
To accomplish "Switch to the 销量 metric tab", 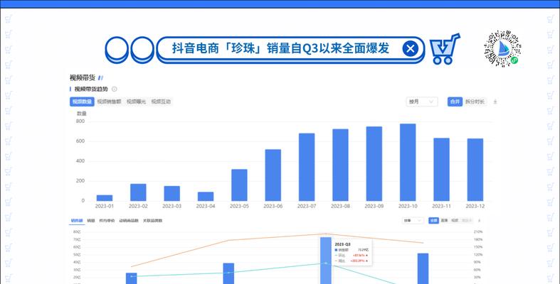I will 91,221.
